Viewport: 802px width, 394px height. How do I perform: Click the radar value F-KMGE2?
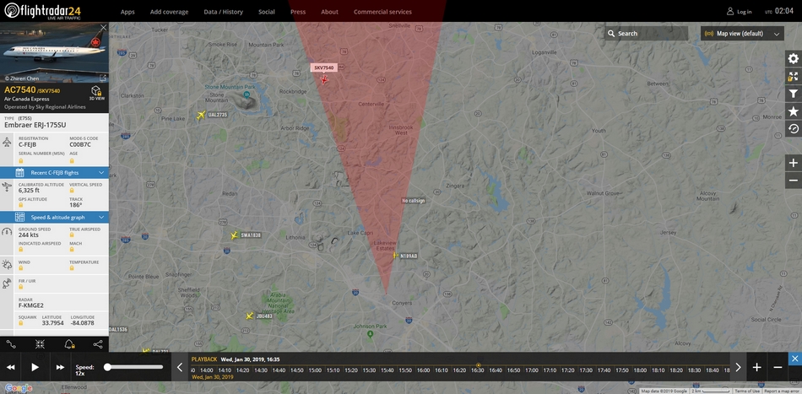(30, 305)
